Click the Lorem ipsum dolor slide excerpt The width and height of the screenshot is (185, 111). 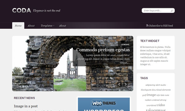click(103, 59)
